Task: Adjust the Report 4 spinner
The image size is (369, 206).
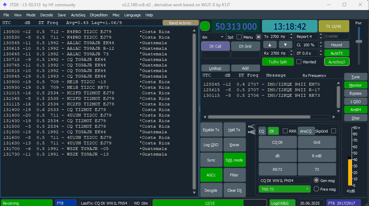Action: point(320,37)
